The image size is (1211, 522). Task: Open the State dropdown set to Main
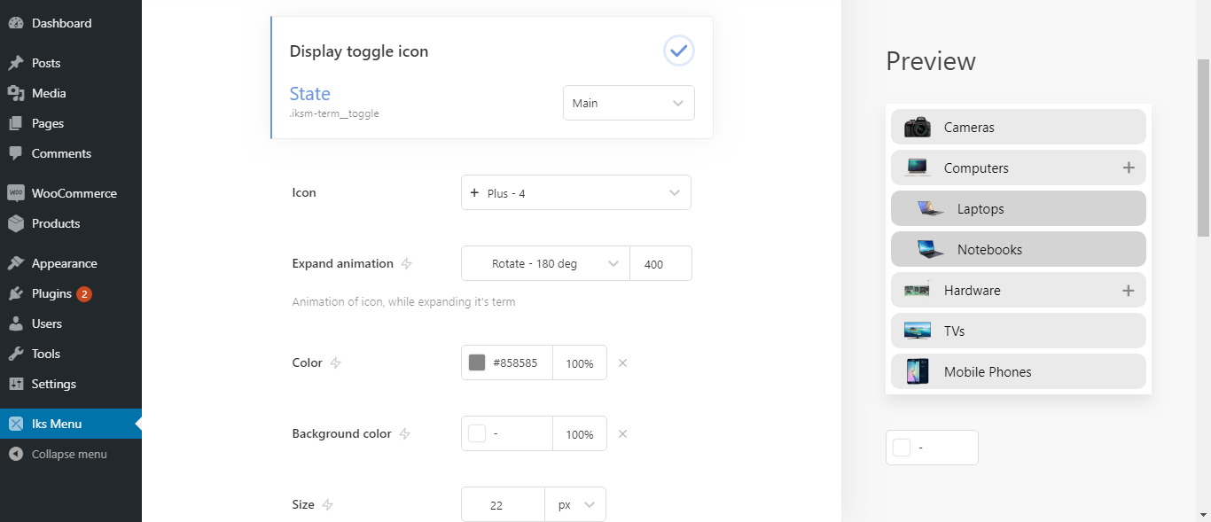pos(629,103)
